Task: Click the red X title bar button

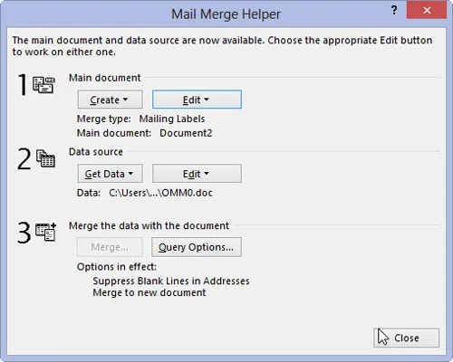Action: point(427,11)
